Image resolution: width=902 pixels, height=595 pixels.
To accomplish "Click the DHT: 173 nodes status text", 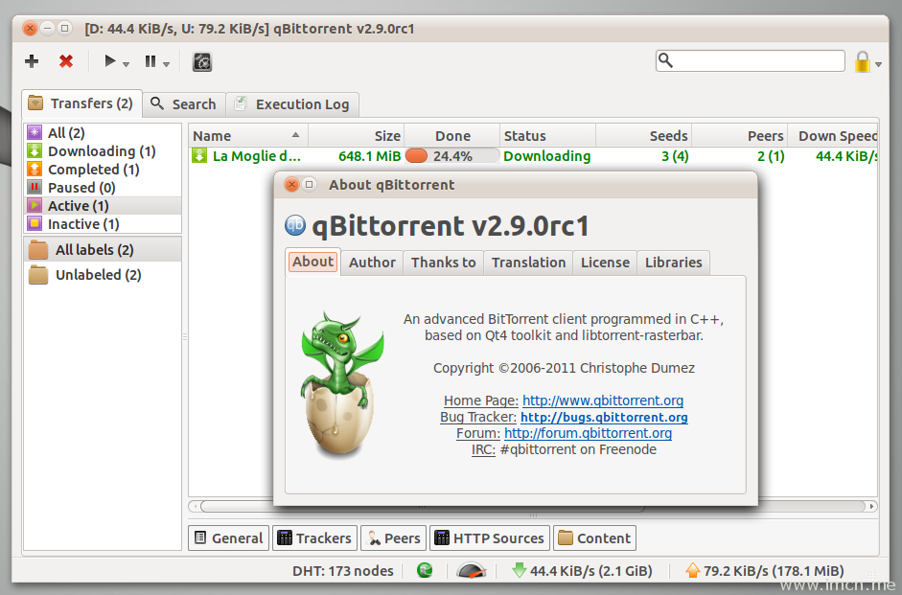I will pyautogui.click(x=343, y=571).
